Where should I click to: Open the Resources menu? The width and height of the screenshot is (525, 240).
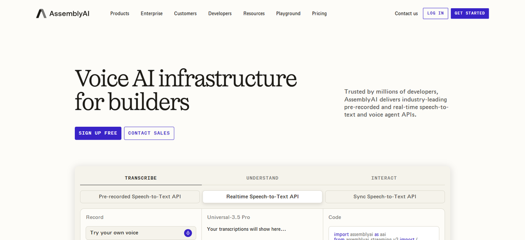tap(254, 14)
